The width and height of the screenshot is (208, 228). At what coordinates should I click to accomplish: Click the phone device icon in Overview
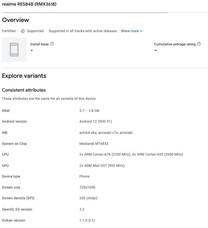click(14, 49)
